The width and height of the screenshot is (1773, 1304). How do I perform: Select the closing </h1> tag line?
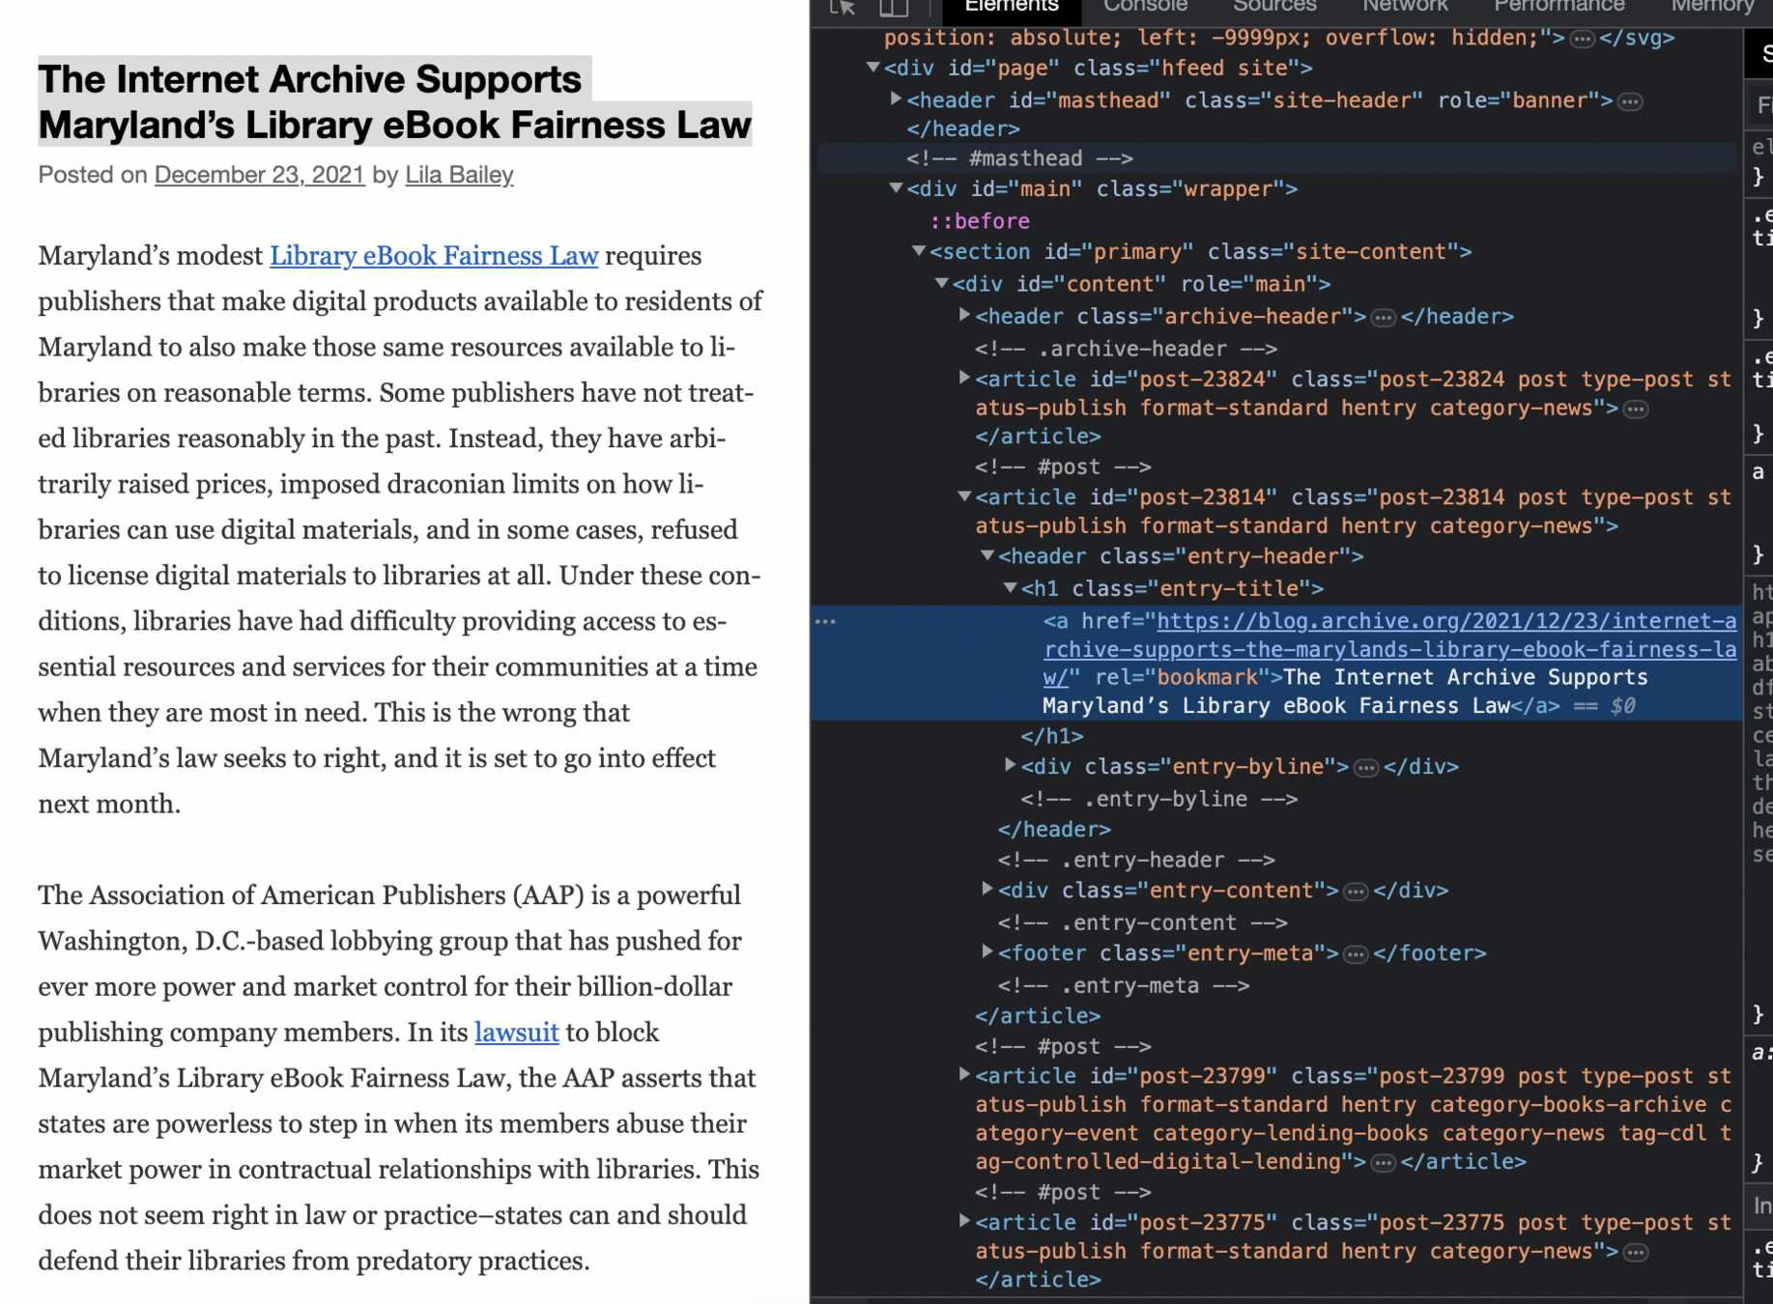[1052, 736]
